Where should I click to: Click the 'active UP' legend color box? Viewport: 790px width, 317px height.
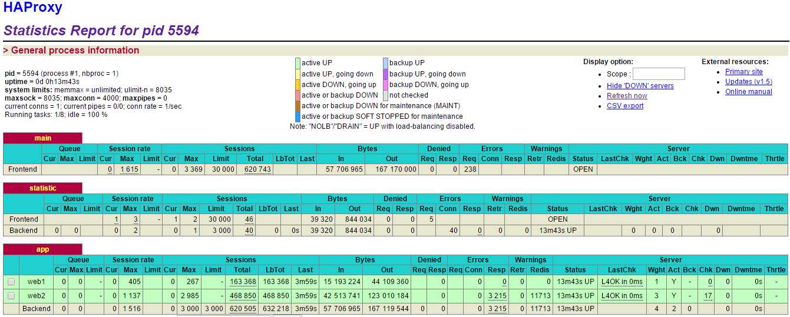point(298,63)
